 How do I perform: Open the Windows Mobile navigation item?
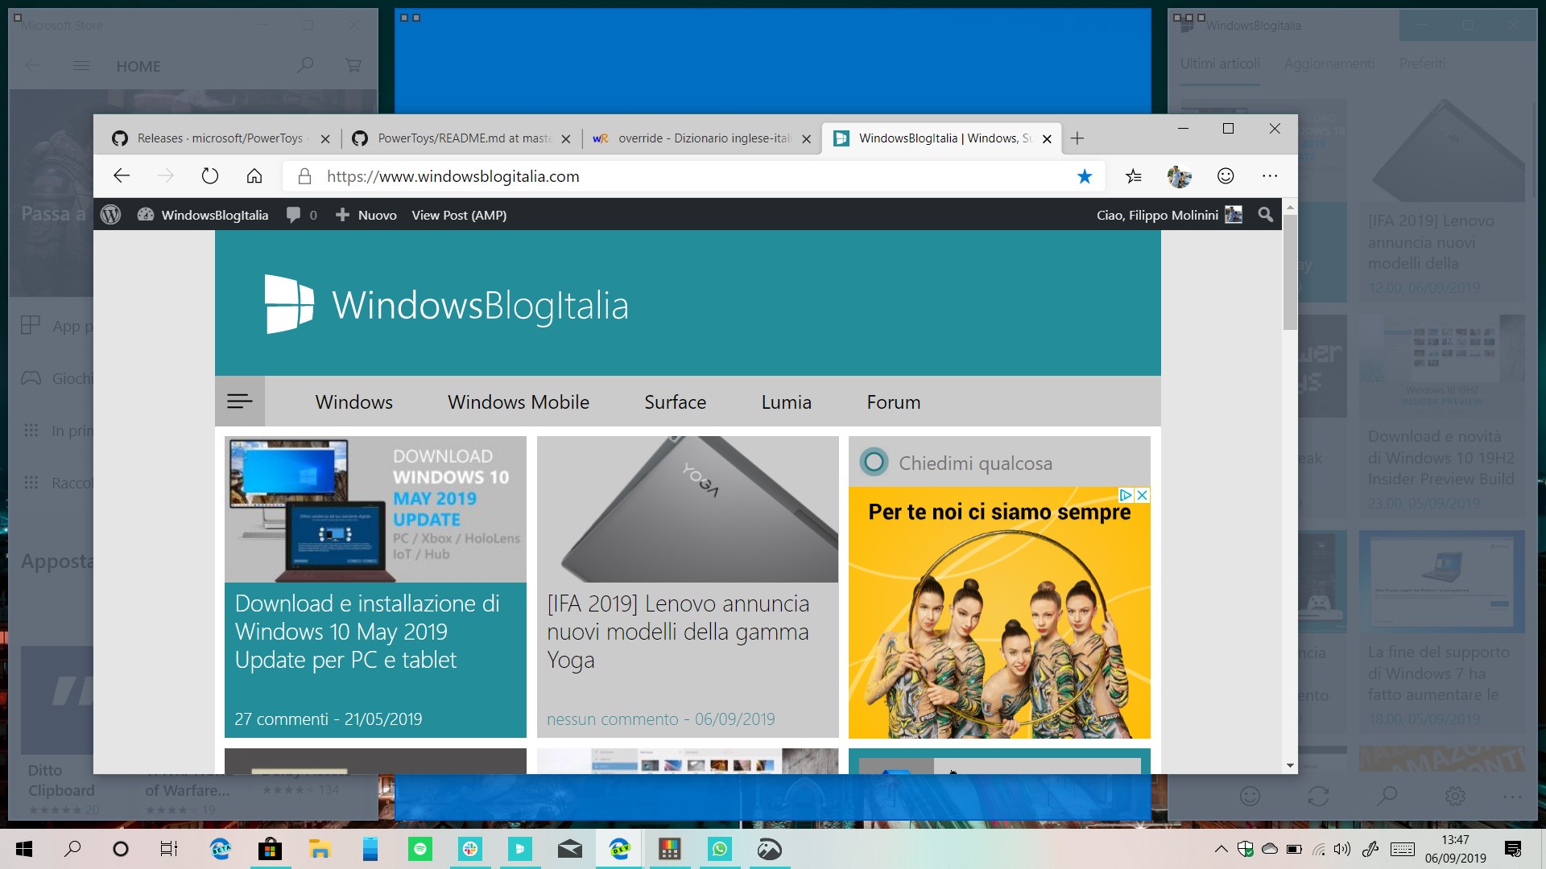point(519,402)
